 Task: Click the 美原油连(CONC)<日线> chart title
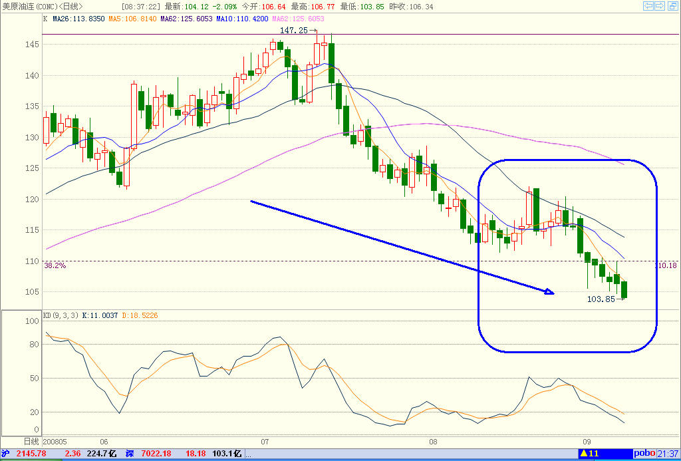[43, 7]
